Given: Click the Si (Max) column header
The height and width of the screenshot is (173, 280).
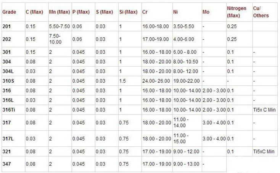Looking at the screenshot, I should (x=128, y=12).
